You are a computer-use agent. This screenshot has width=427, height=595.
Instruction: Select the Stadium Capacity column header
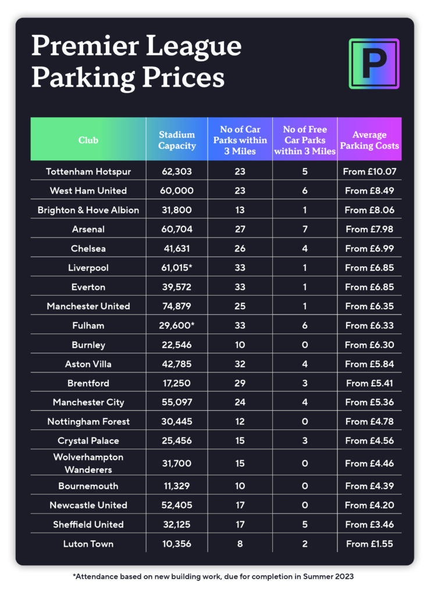(x=177, y=140)
